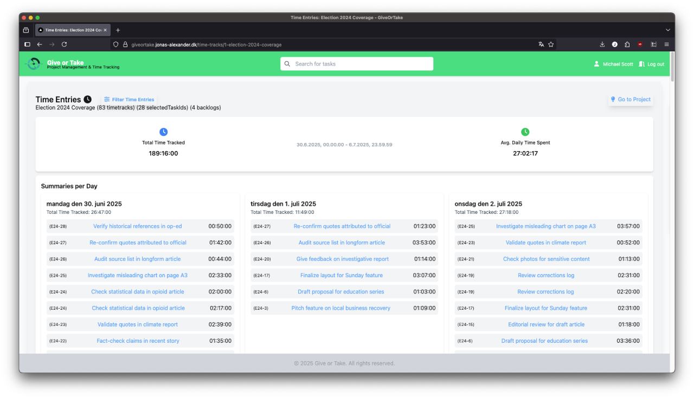Open Filter Time Entries options
The width and height of the screenshot is (694, 398).
tap(129, 100)
